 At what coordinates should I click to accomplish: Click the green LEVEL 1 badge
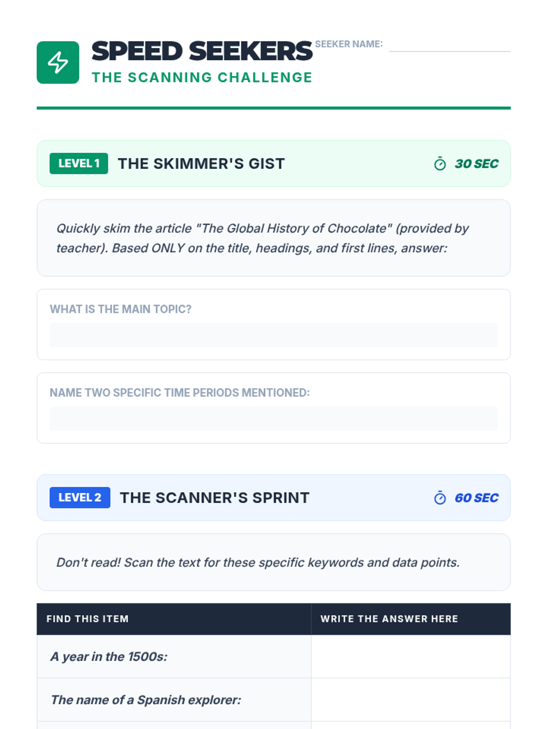(79, 164)
